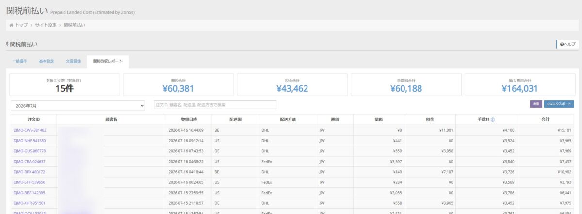The width and height of the screenshot is (582, 214).
Task: Open order DJMO-CWV-381462
Action: (x=30, y=130)
